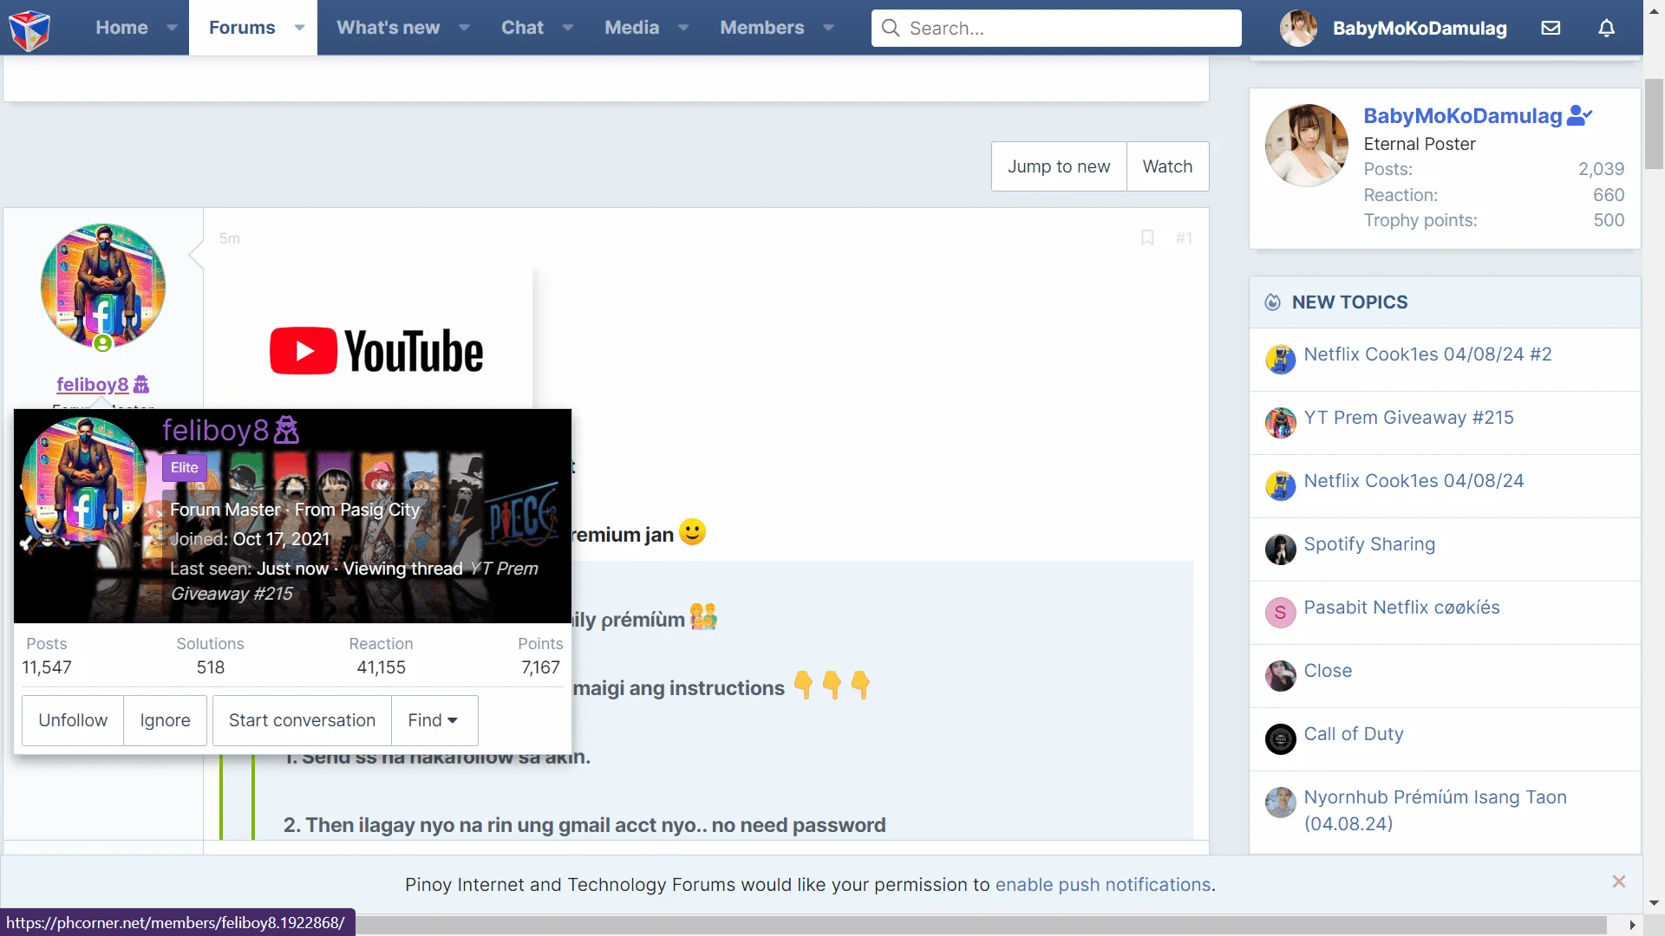1665x936 pixels.
Task: Open the Forums tab
Action: tap(242, 28)
